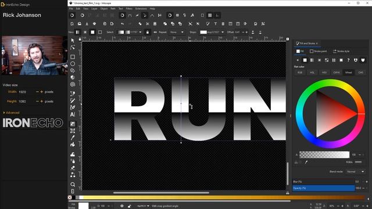This screenshot has width=372, height=209.
Task: Select the Paint Bucket tool
Action: (x=73, y=145)
